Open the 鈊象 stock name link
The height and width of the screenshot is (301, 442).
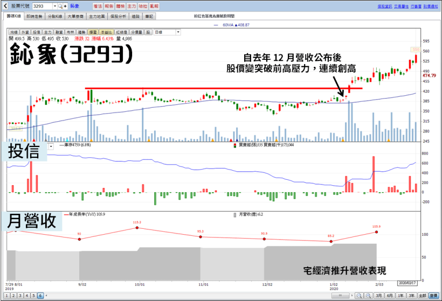pos(74,6)
